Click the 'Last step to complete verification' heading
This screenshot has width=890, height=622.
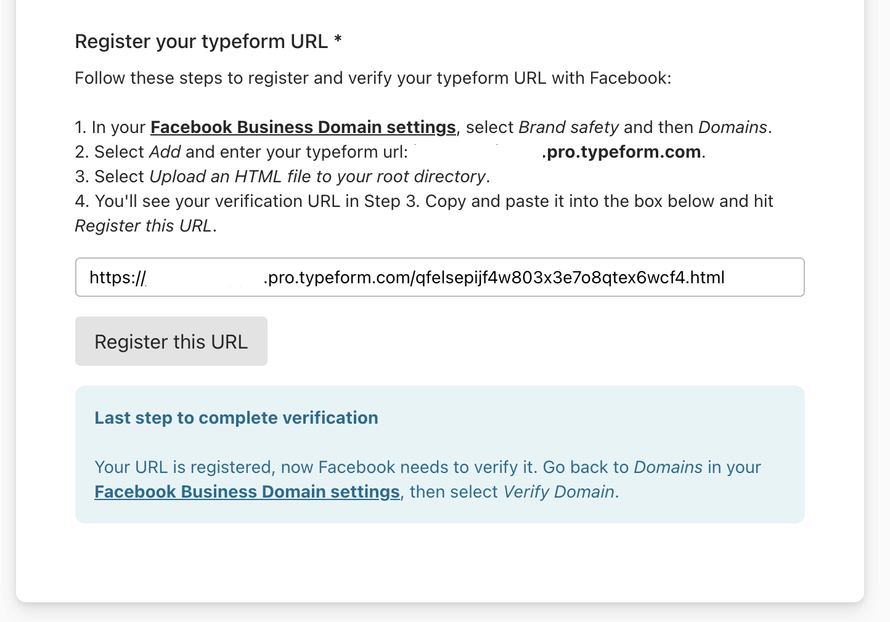[x=236, y=418]
